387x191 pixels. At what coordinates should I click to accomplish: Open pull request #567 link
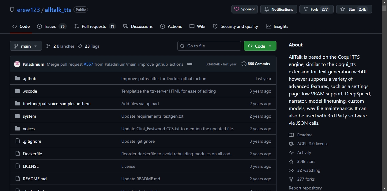point(88,64)
